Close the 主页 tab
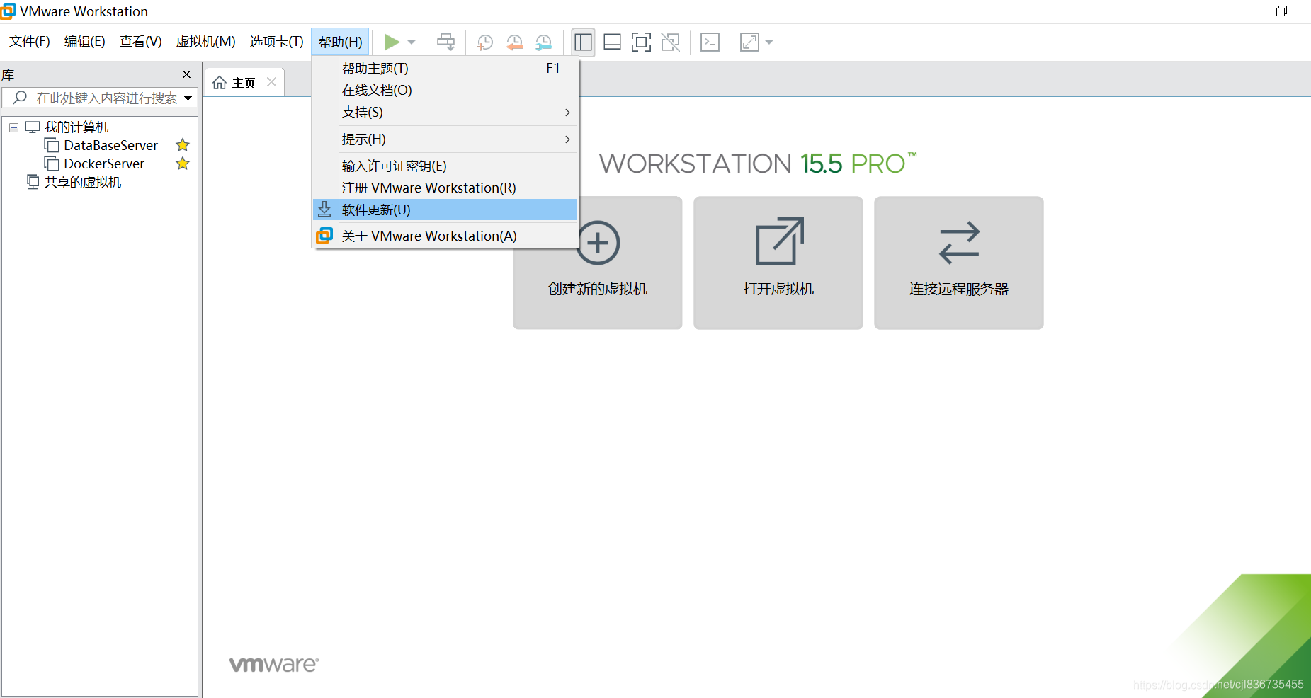This screenshot has width=1311, height=698. [271, 82]
